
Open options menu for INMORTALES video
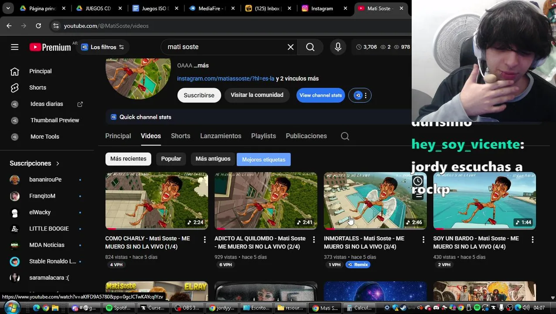(x=423, y=239)
